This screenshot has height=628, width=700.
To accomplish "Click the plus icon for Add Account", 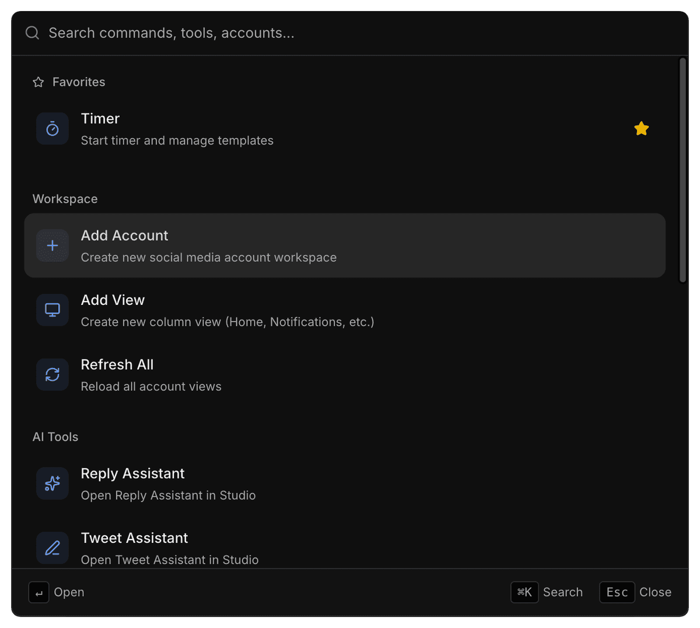I will click(x=52, y=245).
